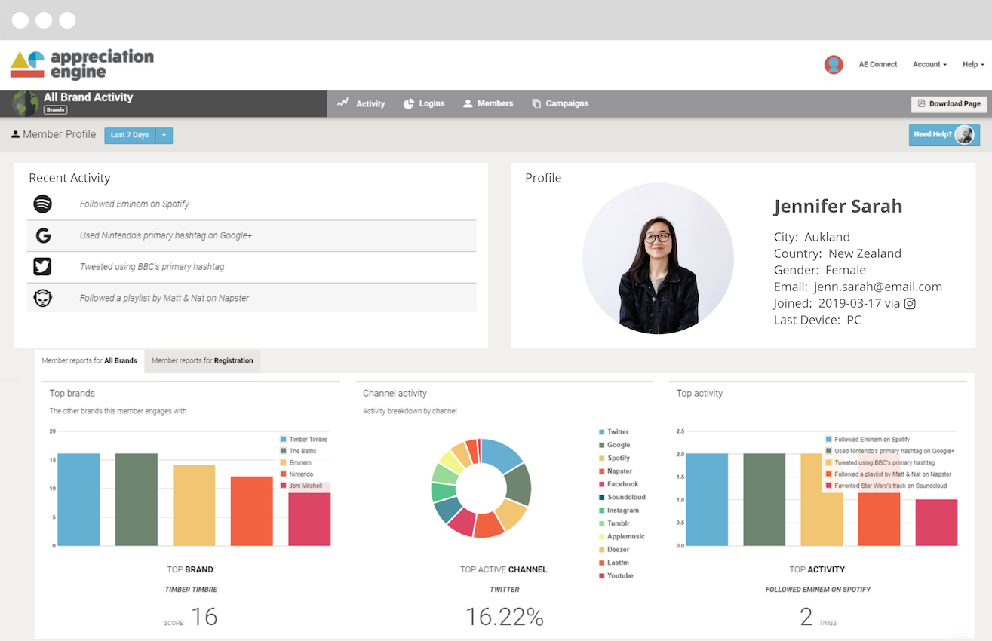Click the Facebook channel legend entry

[619, 484]
